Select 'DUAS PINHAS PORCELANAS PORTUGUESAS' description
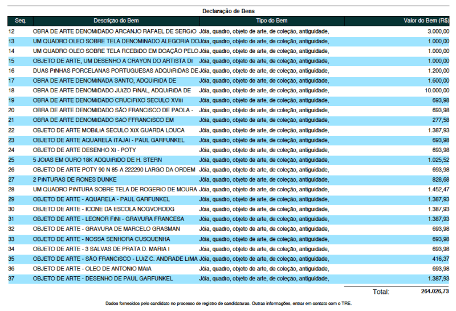Screen dimensions: 456x311 point(115,71)
